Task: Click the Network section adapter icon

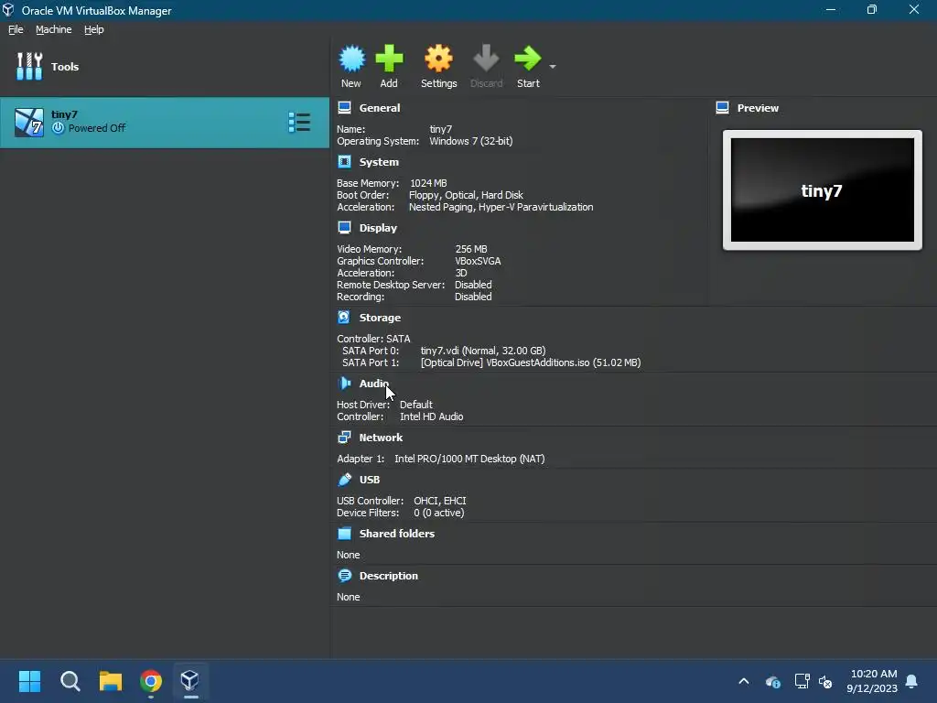Action: (x=344, y=438)
